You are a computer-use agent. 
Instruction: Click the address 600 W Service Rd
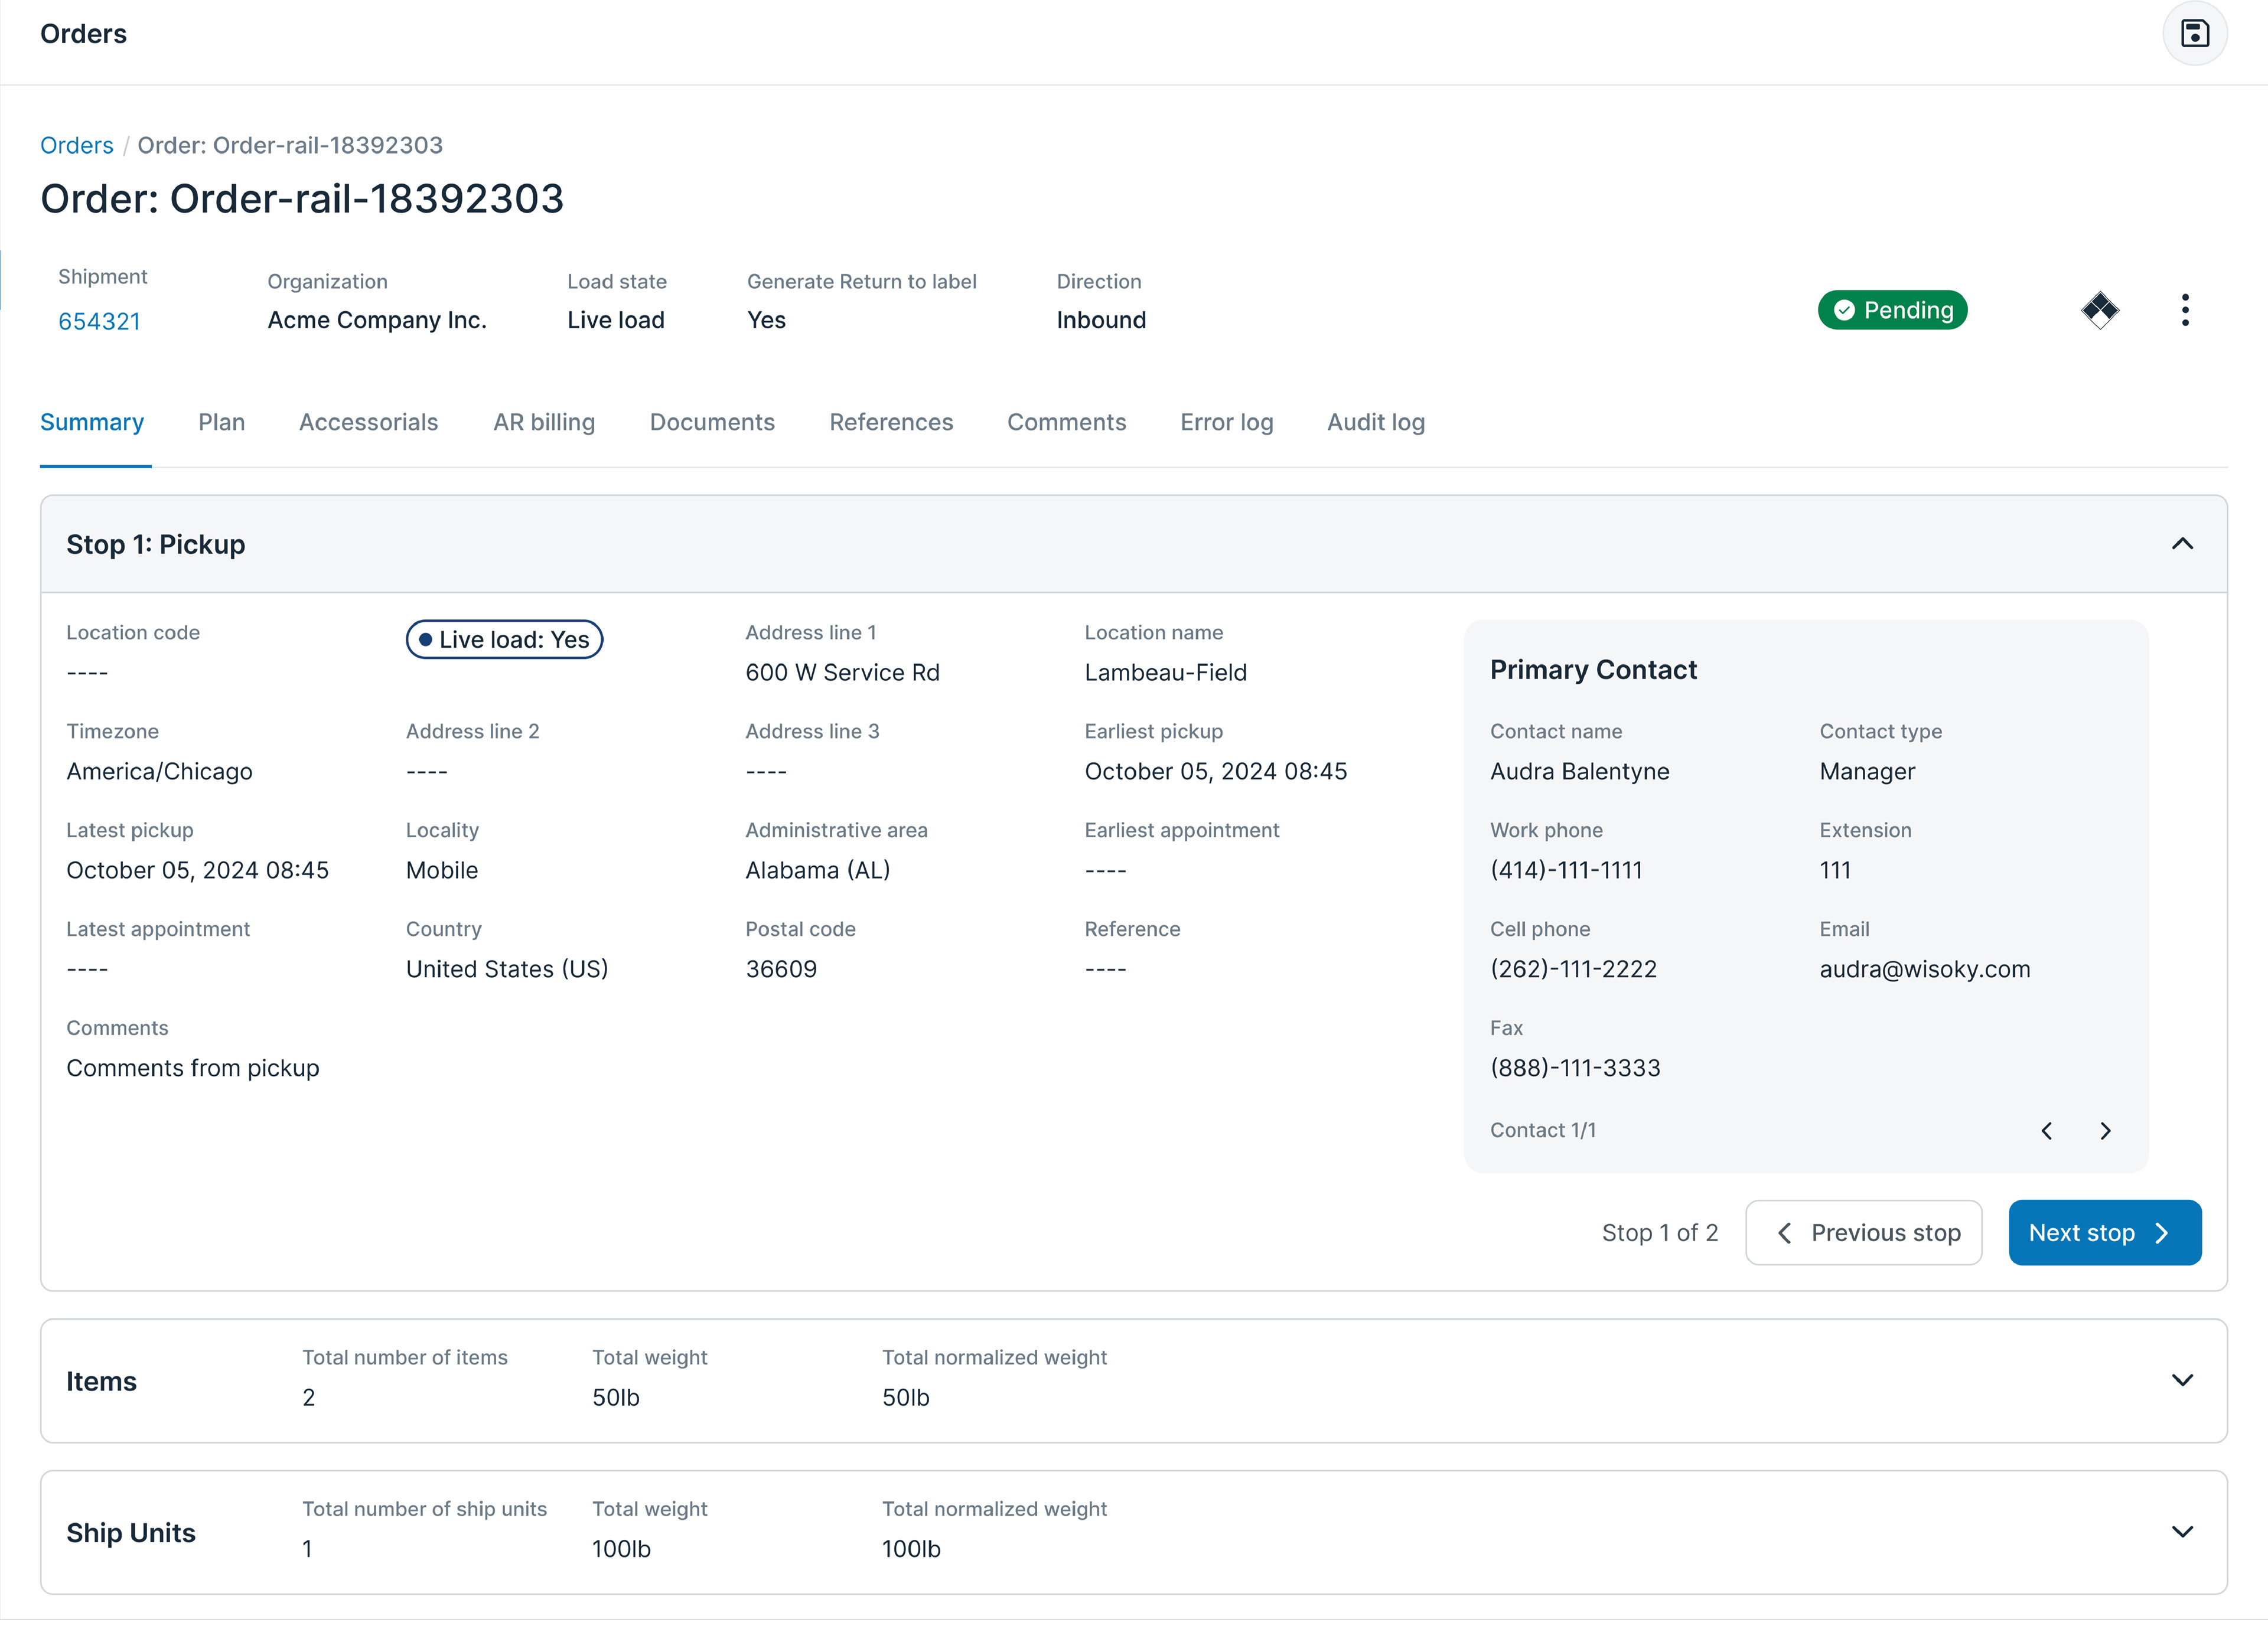(x=842, y=672)
